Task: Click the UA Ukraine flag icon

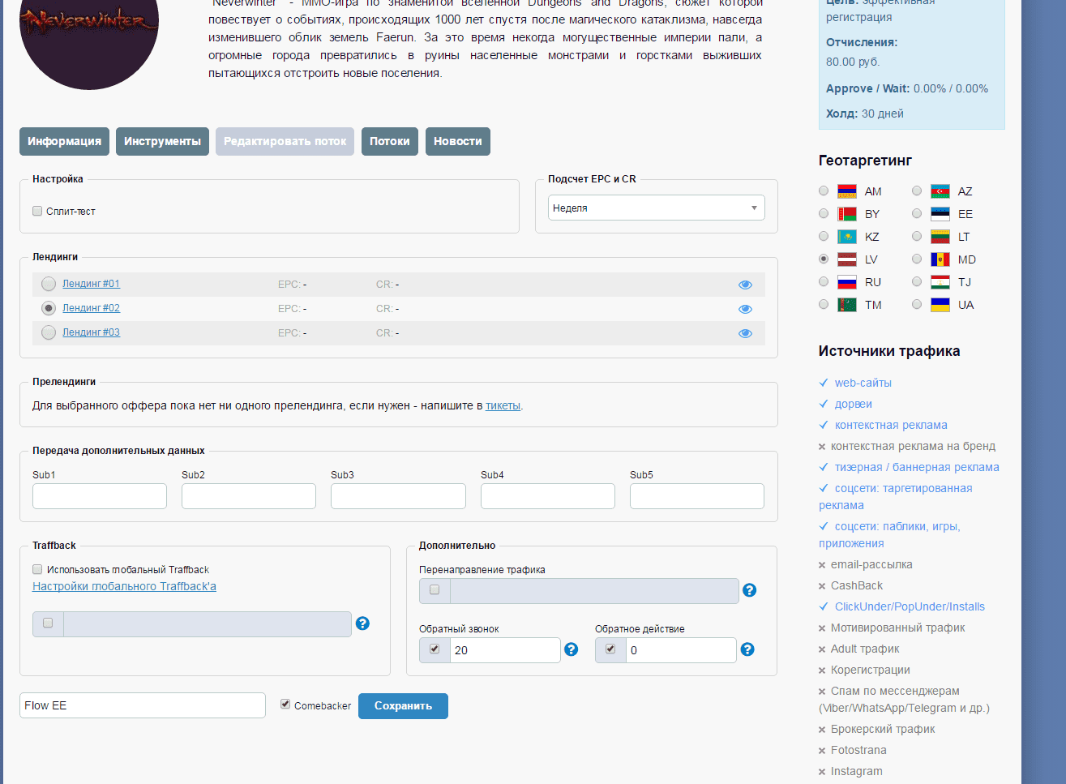Action: pos(940,305)
